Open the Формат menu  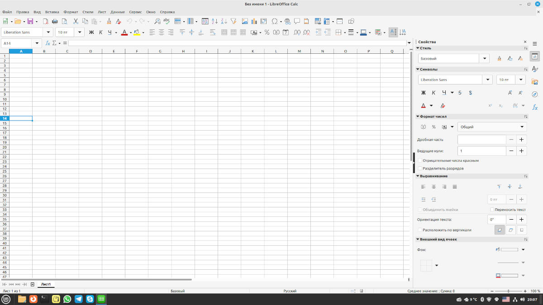(x=71, y=12)
